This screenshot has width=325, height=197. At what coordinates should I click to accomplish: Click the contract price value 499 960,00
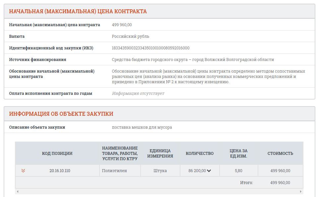click(122, 25)
